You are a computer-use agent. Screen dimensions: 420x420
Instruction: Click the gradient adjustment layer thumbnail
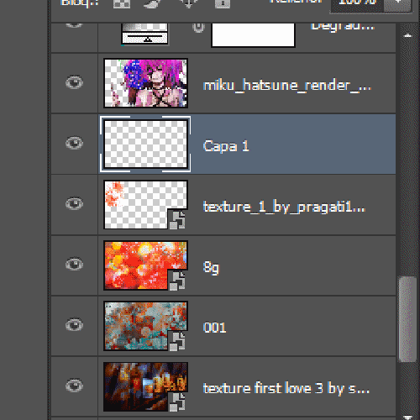coord(144,34)
